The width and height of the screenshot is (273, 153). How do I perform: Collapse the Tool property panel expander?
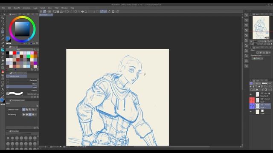7,100
